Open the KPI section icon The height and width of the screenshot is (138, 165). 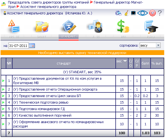14,26
